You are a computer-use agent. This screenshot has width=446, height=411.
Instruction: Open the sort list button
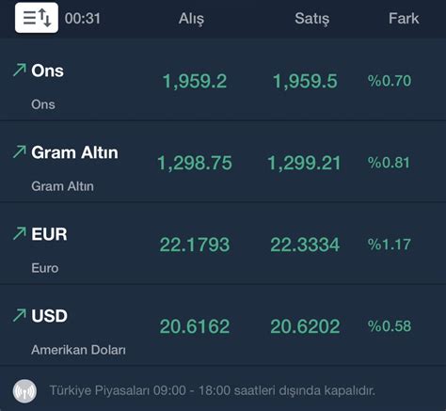coord(37,18)
